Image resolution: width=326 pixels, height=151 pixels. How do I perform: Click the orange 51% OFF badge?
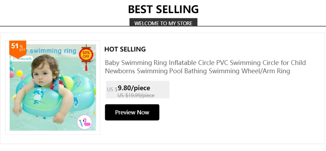(x=17, y=48)
